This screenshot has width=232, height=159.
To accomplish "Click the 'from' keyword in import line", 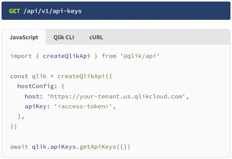I will 109,56.
